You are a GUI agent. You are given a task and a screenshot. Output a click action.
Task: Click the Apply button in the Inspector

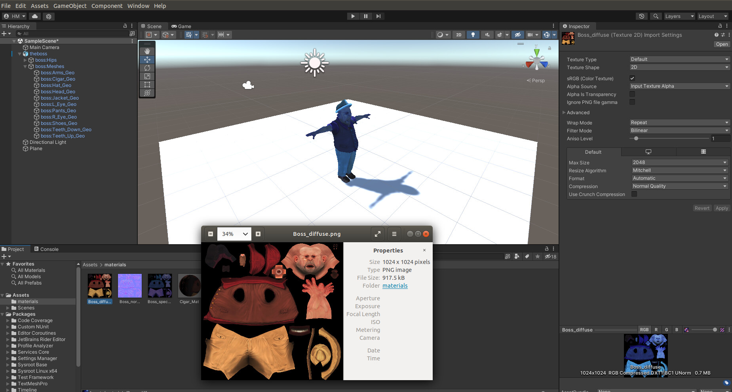point(722,208)
